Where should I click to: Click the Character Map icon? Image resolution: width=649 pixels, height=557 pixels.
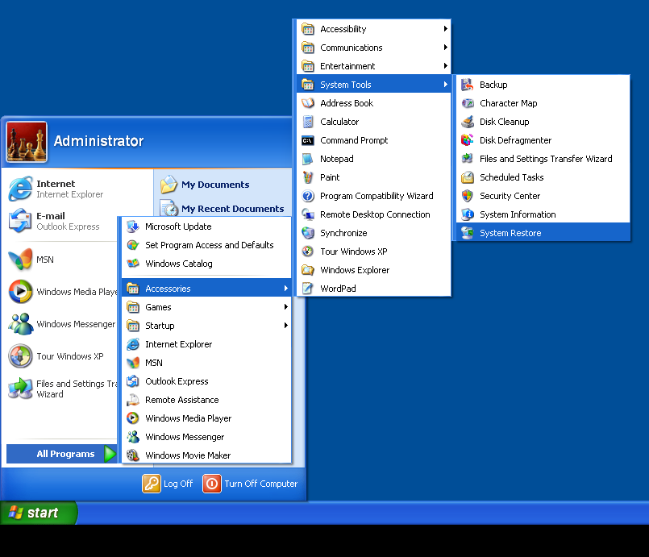[x=468, y=103]
